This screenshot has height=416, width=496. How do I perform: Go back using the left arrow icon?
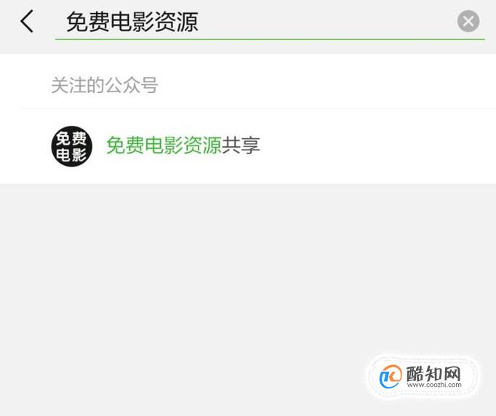[x=27, y=21]
